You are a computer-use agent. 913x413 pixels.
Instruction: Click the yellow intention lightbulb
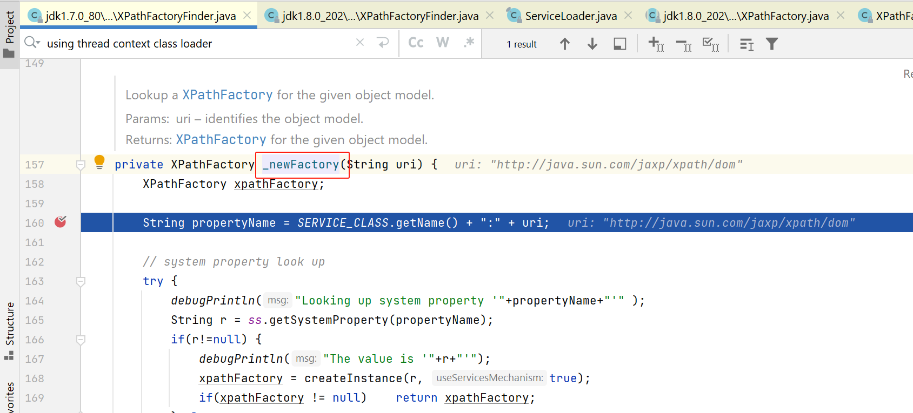[99, 161]
